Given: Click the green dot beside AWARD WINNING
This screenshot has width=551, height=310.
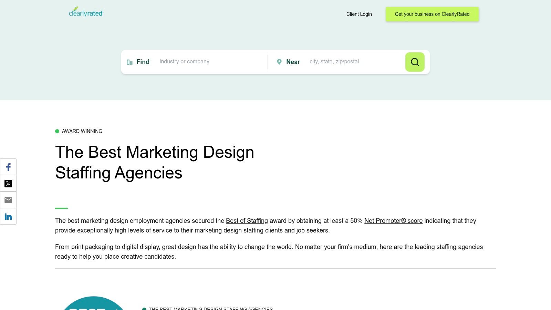Looking at the screenshot, I should pyautogui.click(x=57, y=131).
